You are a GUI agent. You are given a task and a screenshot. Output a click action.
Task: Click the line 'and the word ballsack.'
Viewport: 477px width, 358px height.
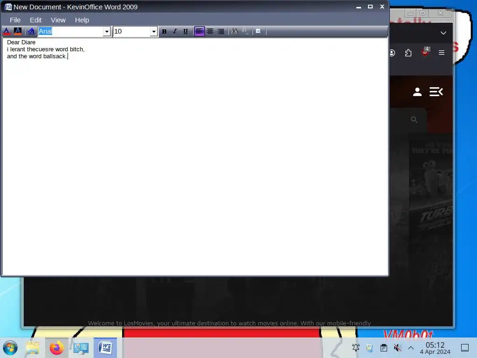(37, 56)
